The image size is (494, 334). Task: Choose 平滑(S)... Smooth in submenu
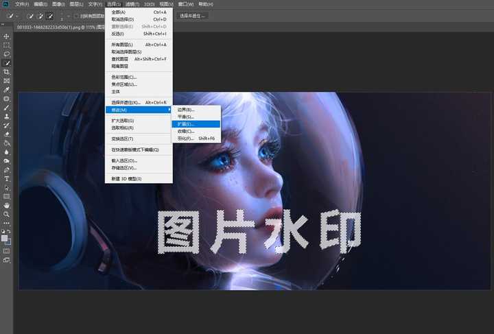pos(196,117)
